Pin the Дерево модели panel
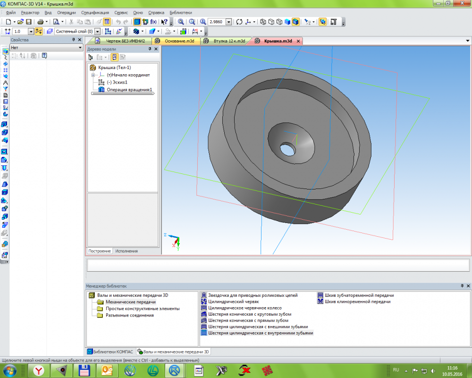This screenshot has height=378, width=472. (x=150, y=49)
